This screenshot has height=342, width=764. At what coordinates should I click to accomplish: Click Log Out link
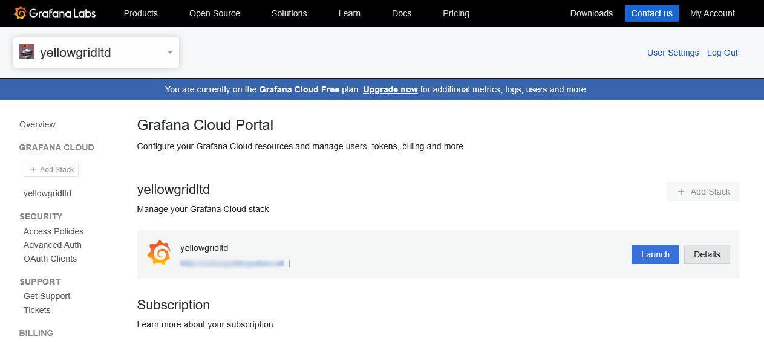point(722,53)
